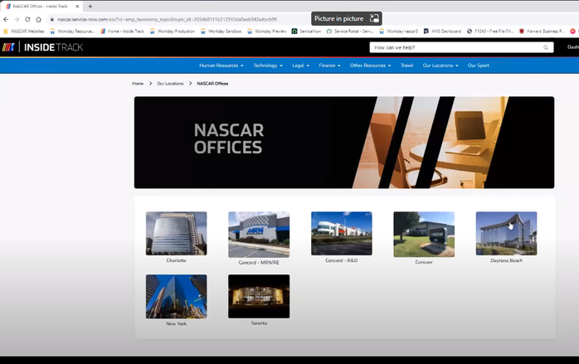Focus the How can we help search field
This screenshot has width=579, height=364.
(x=461, y=47)
